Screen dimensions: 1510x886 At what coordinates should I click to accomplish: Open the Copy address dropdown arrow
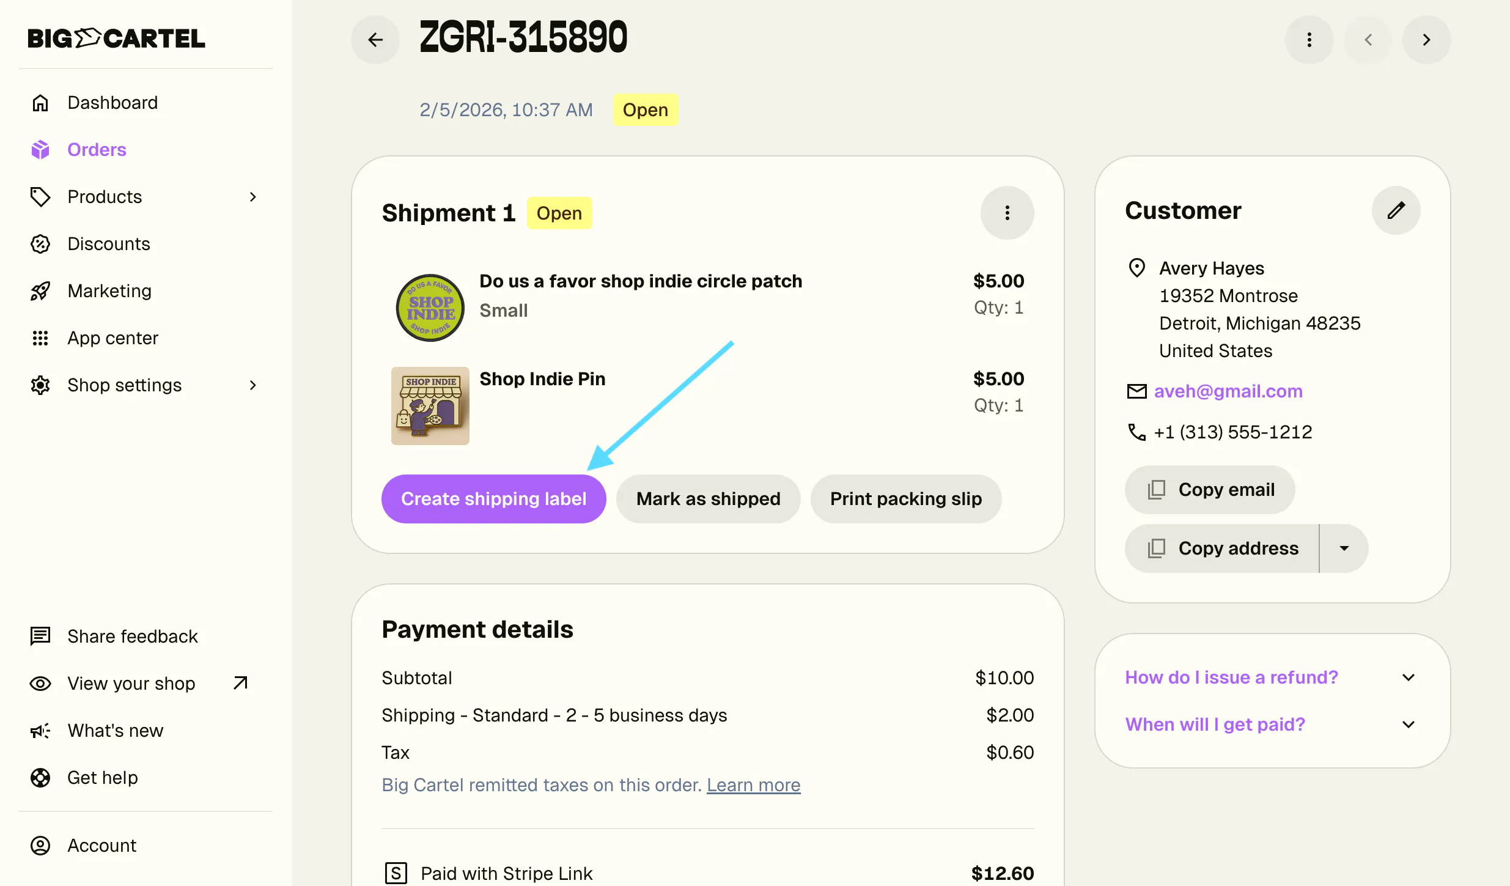pyautogui.click(x=1344, y=548)
